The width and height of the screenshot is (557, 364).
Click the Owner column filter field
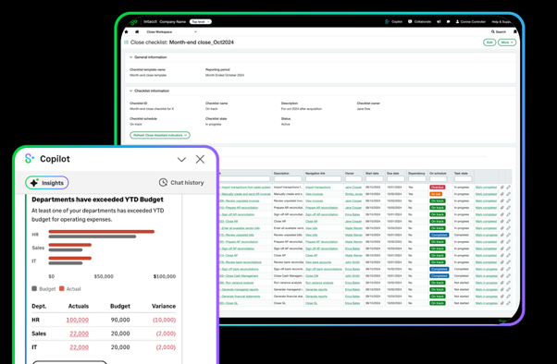tap(353, 179)
